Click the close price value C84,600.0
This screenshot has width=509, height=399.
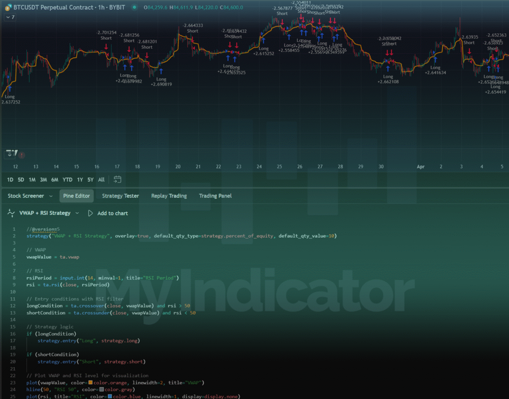pos(232,8)
